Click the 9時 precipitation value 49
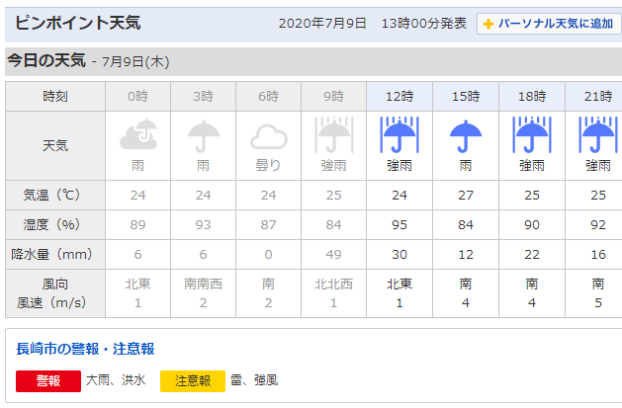 click(x=333, y=254)
